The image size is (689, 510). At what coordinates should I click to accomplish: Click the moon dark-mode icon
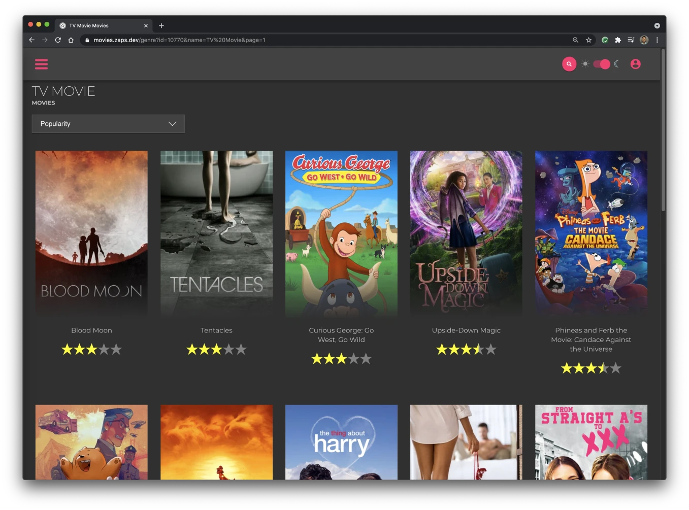tap(617, 64)
